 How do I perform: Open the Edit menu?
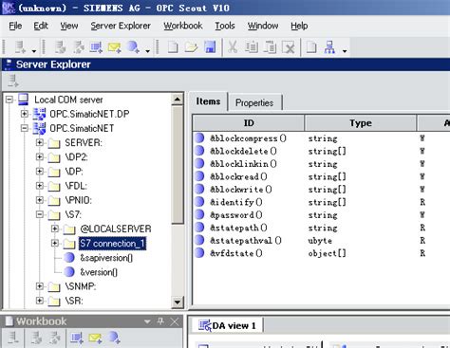pos(41,26)
